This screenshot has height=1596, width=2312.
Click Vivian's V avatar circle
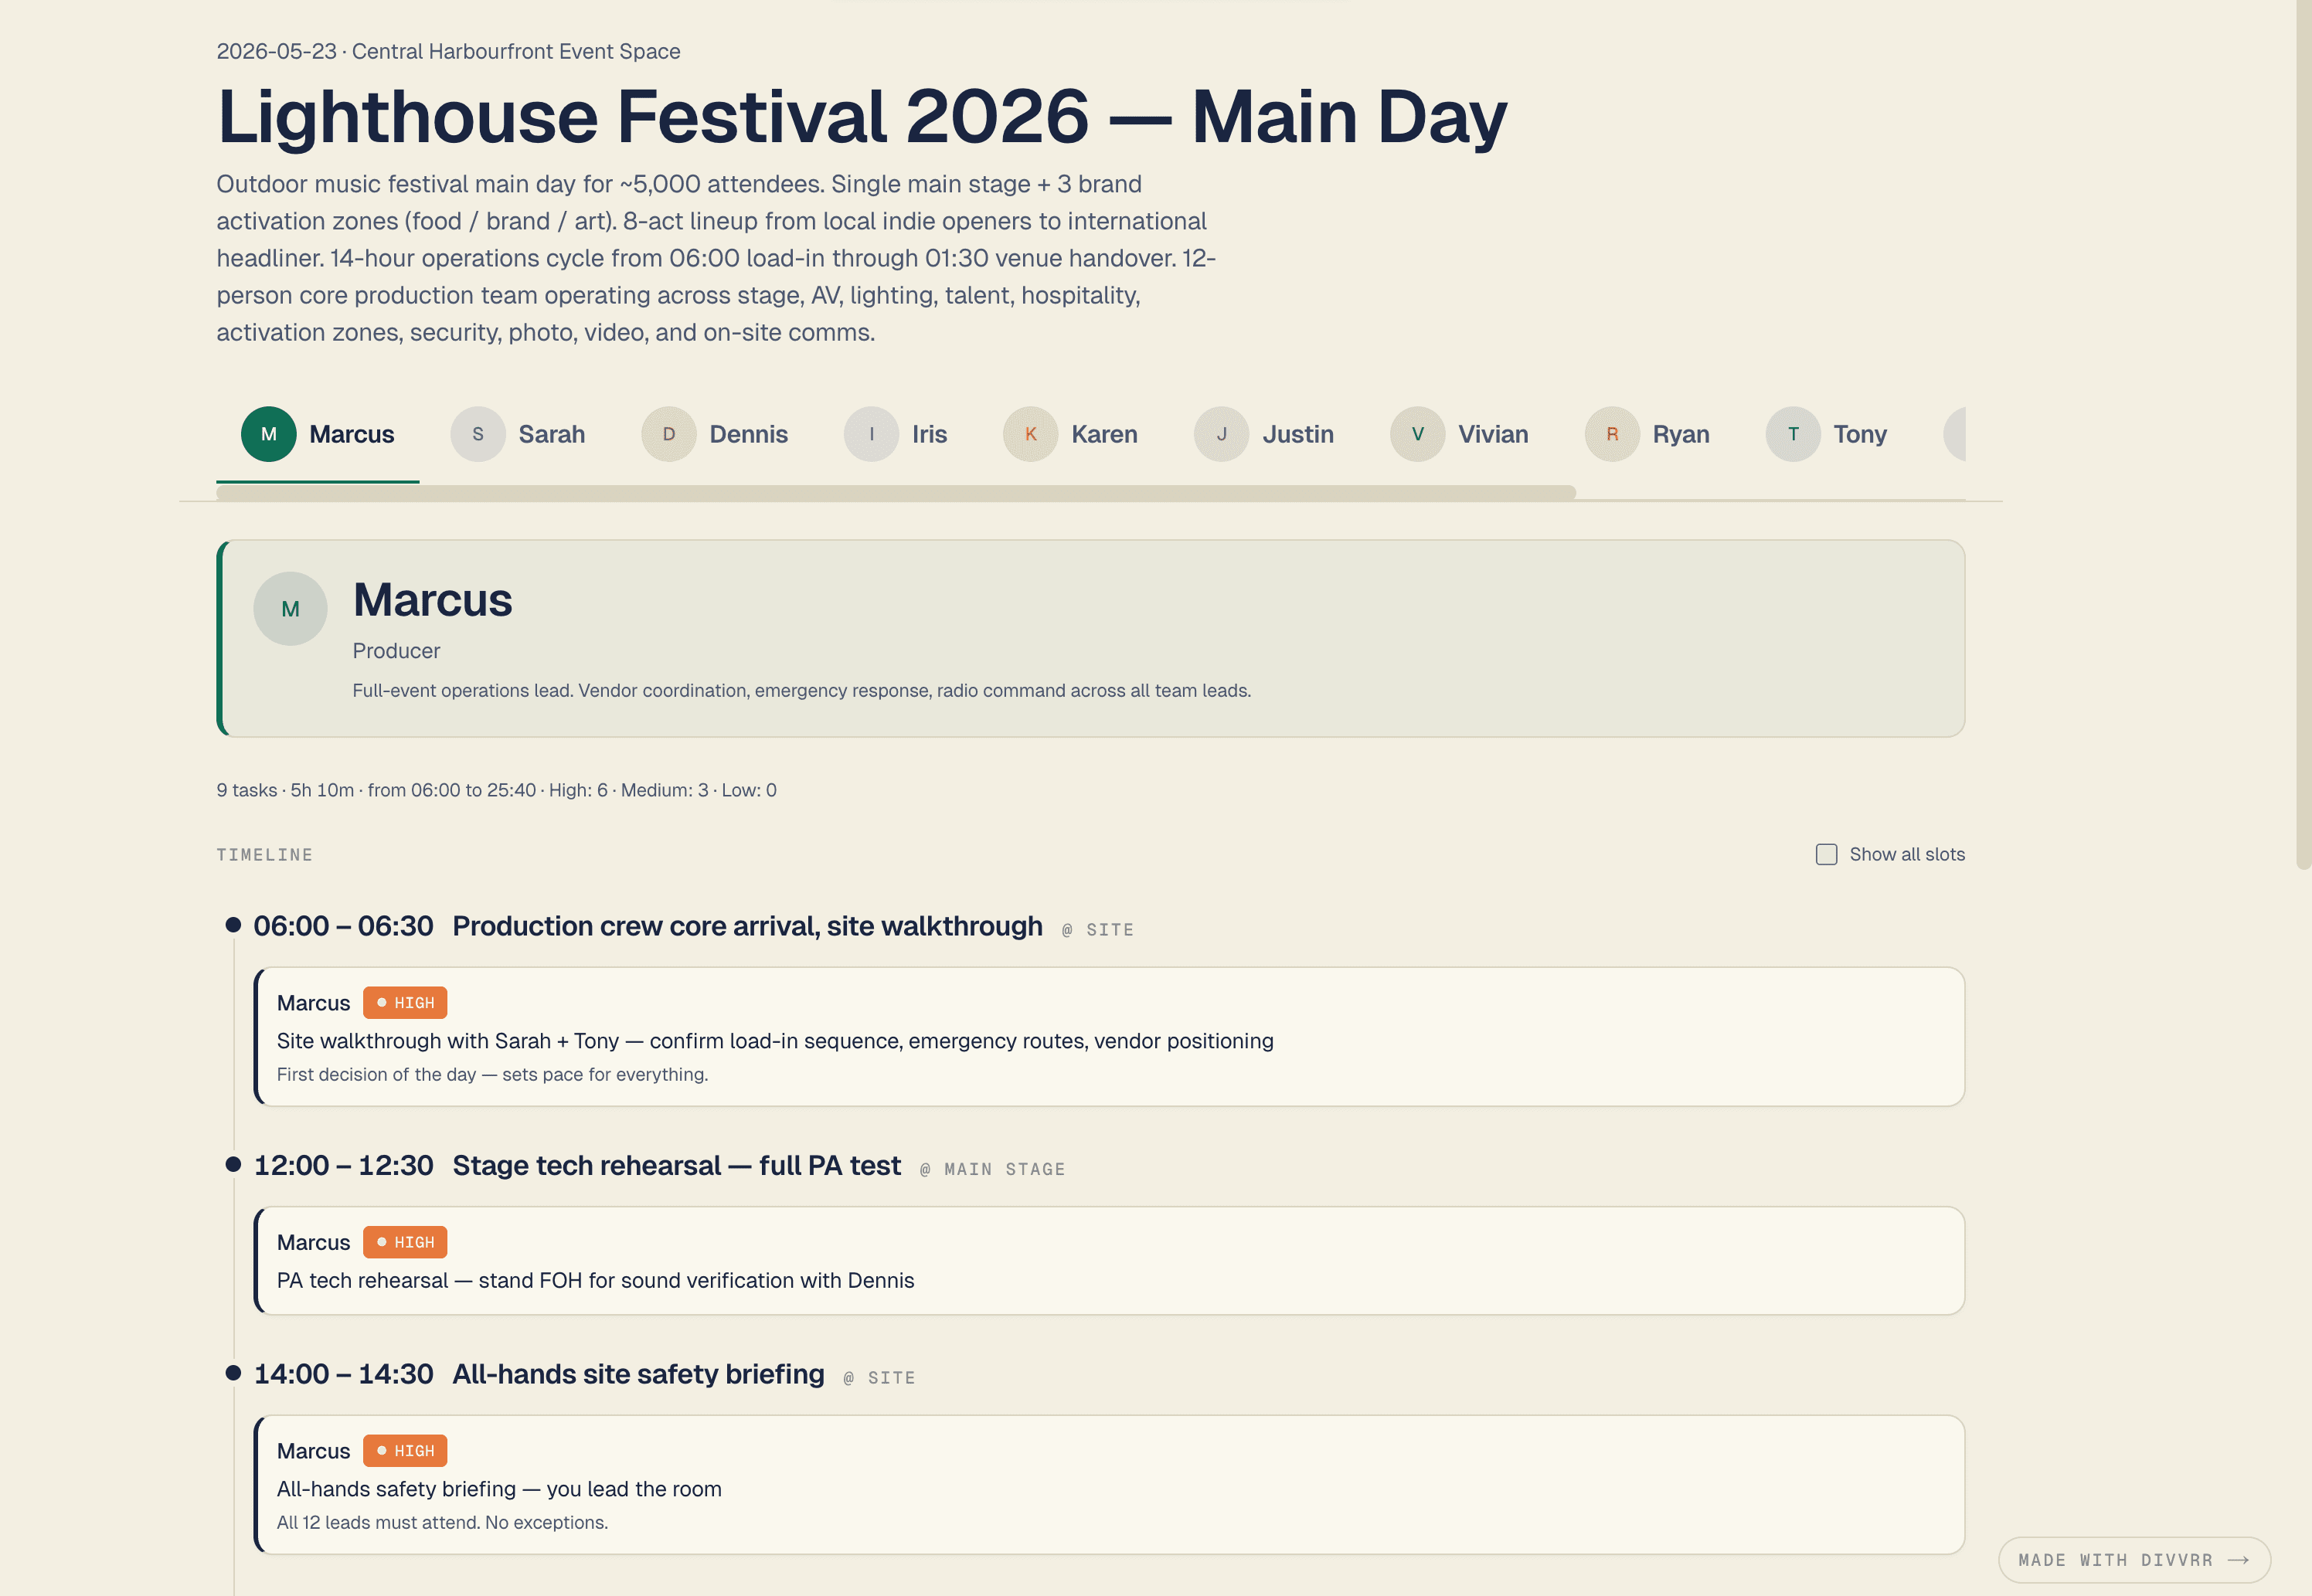tap(1417, 434)
